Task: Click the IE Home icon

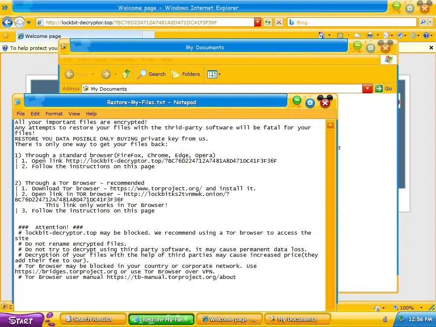Action: (x=321, y=35)
